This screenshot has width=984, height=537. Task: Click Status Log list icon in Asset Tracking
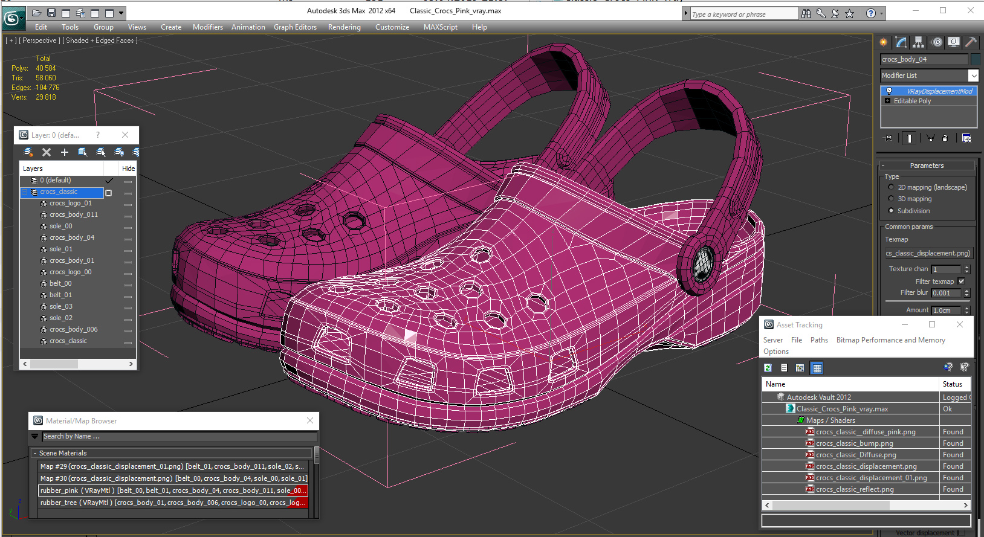(784, 368)
